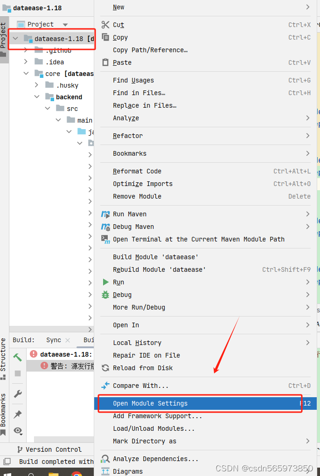This screenshot has width=320, height=476.
Task: Choose Build Module 'dataease'
Action: click(x=206, y=257)
